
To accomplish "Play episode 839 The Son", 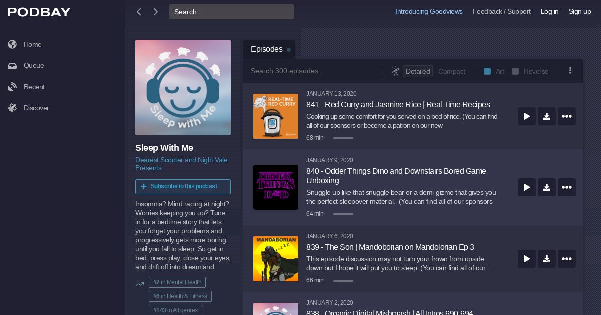I will click(527, 259).
